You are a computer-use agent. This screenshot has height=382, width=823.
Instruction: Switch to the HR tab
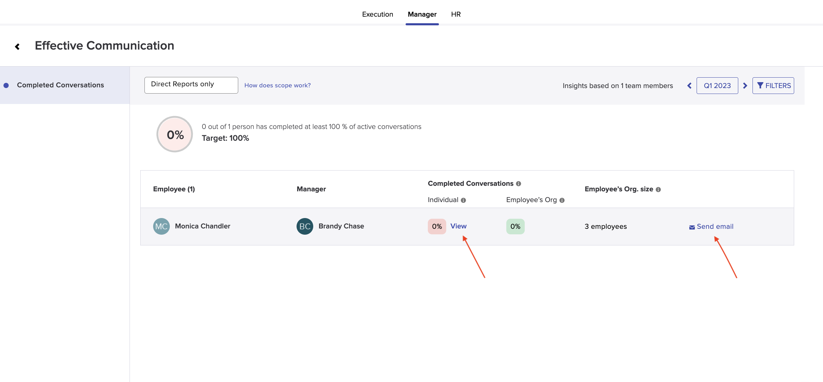(x=456, y=14)
